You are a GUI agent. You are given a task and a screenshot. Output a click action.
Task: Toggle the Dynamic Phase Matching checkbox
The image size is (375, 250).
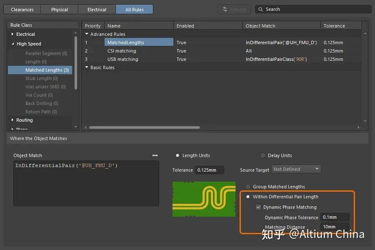coord(258,207)
